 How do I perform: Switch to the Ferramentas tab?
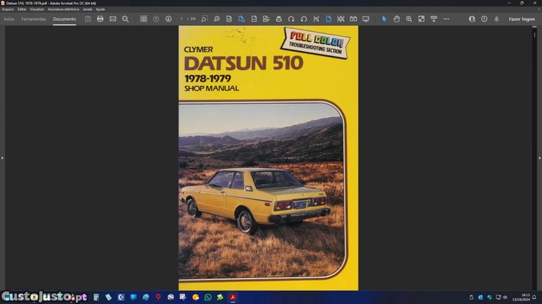click(x=33, y=19)
